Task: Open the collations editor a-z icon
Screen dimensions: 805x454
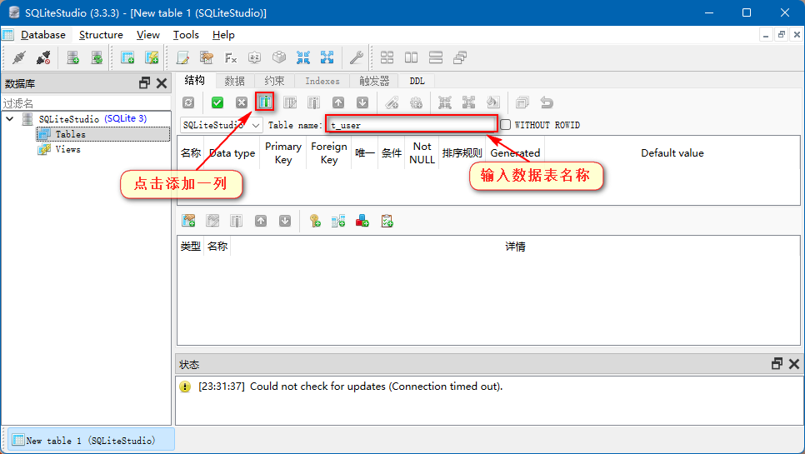Action: coord(255,57)
